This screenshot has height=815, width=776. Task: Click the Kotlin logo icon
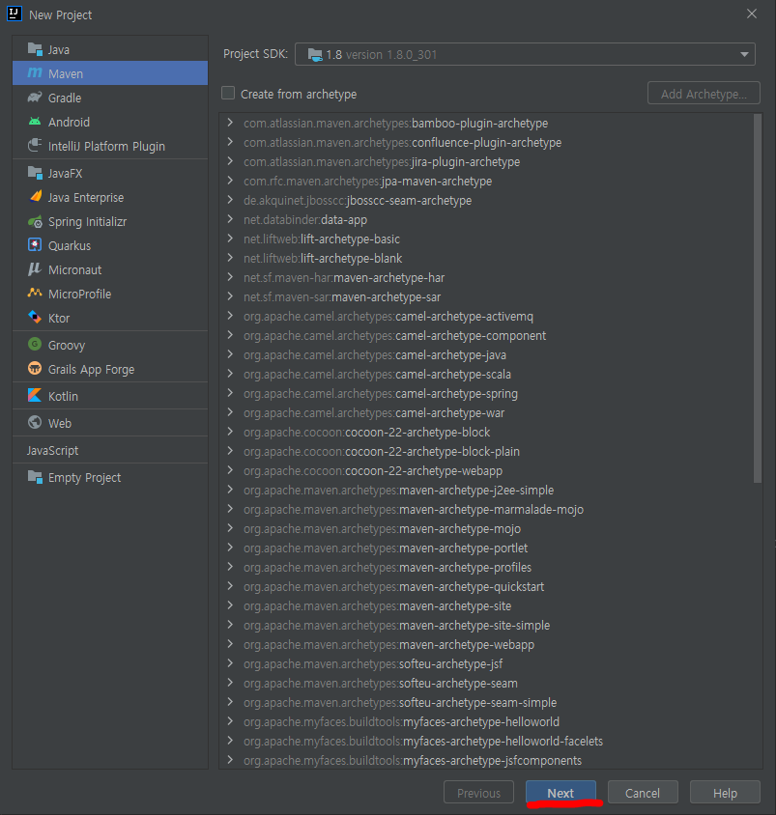tap(35, 396)
